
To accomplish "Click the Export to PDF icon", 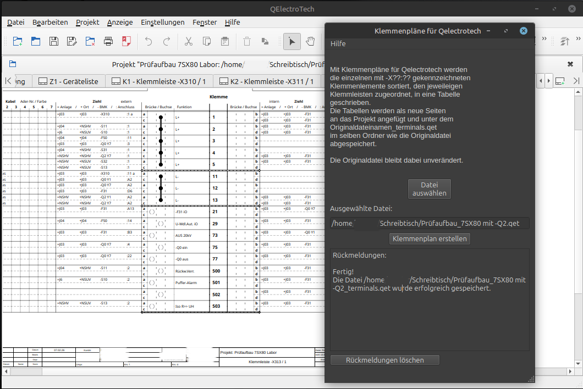I will (x=127, y=41).
